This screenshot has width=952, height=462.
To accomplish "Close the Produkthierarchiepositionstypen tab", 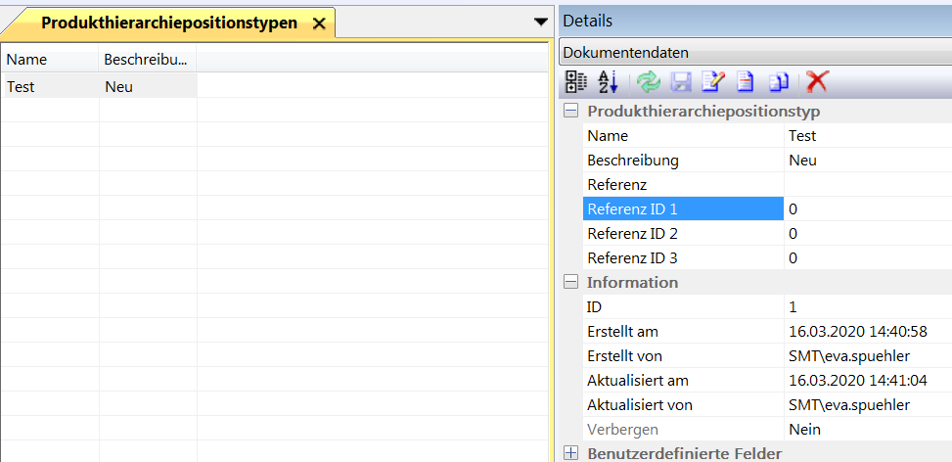I will (318, 24).
